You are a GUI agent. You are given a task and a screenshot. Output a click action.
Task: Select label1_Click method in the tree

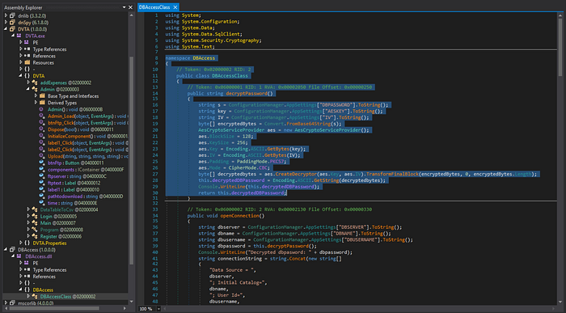pyautogui.click(x=87, y=143)
